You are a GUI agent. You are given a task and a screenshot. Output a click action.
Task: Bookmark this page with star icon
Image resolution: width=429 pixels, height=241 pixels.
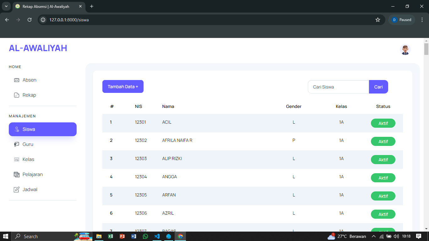378,20
